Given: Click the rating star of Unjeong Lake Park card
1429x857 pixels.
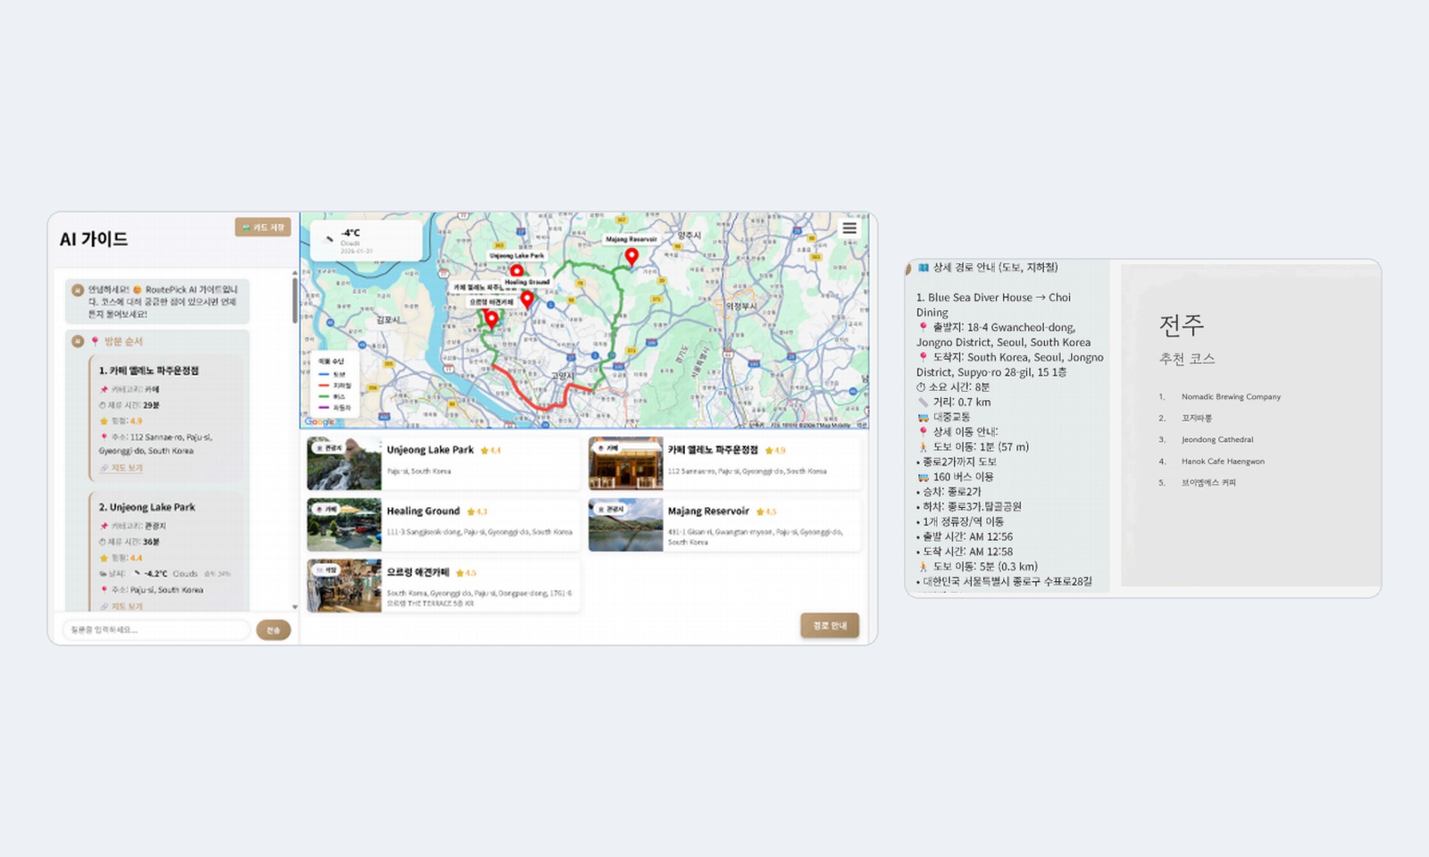Looking at the screenshot, I should 484,451.
